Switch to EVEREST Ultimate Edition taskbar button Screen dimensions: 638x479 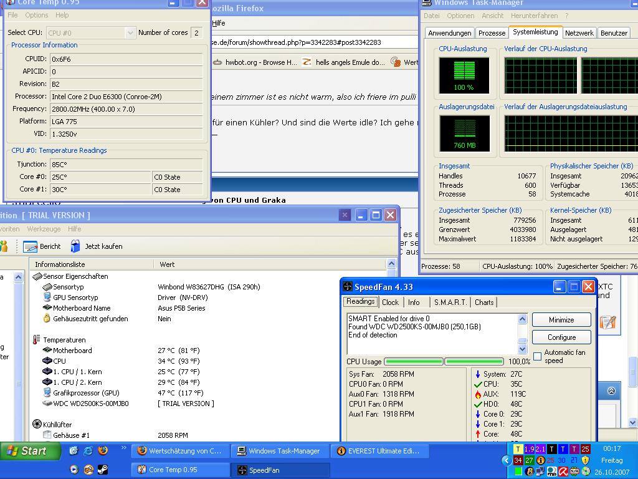(378, 451)
